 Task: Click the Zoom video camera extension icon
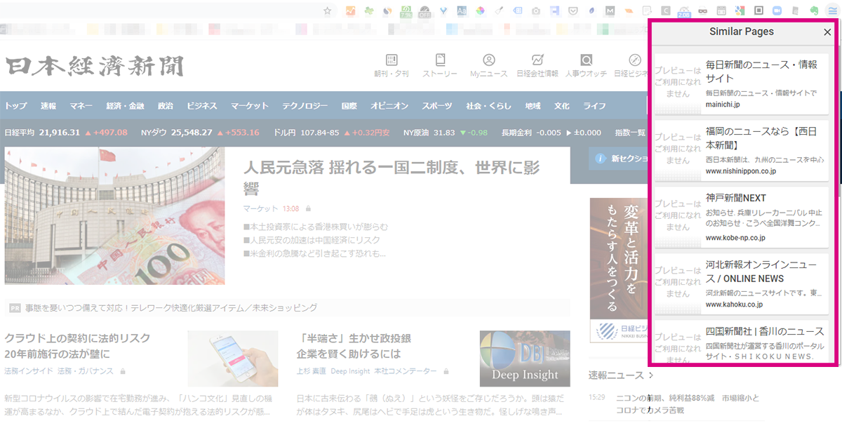777,11
